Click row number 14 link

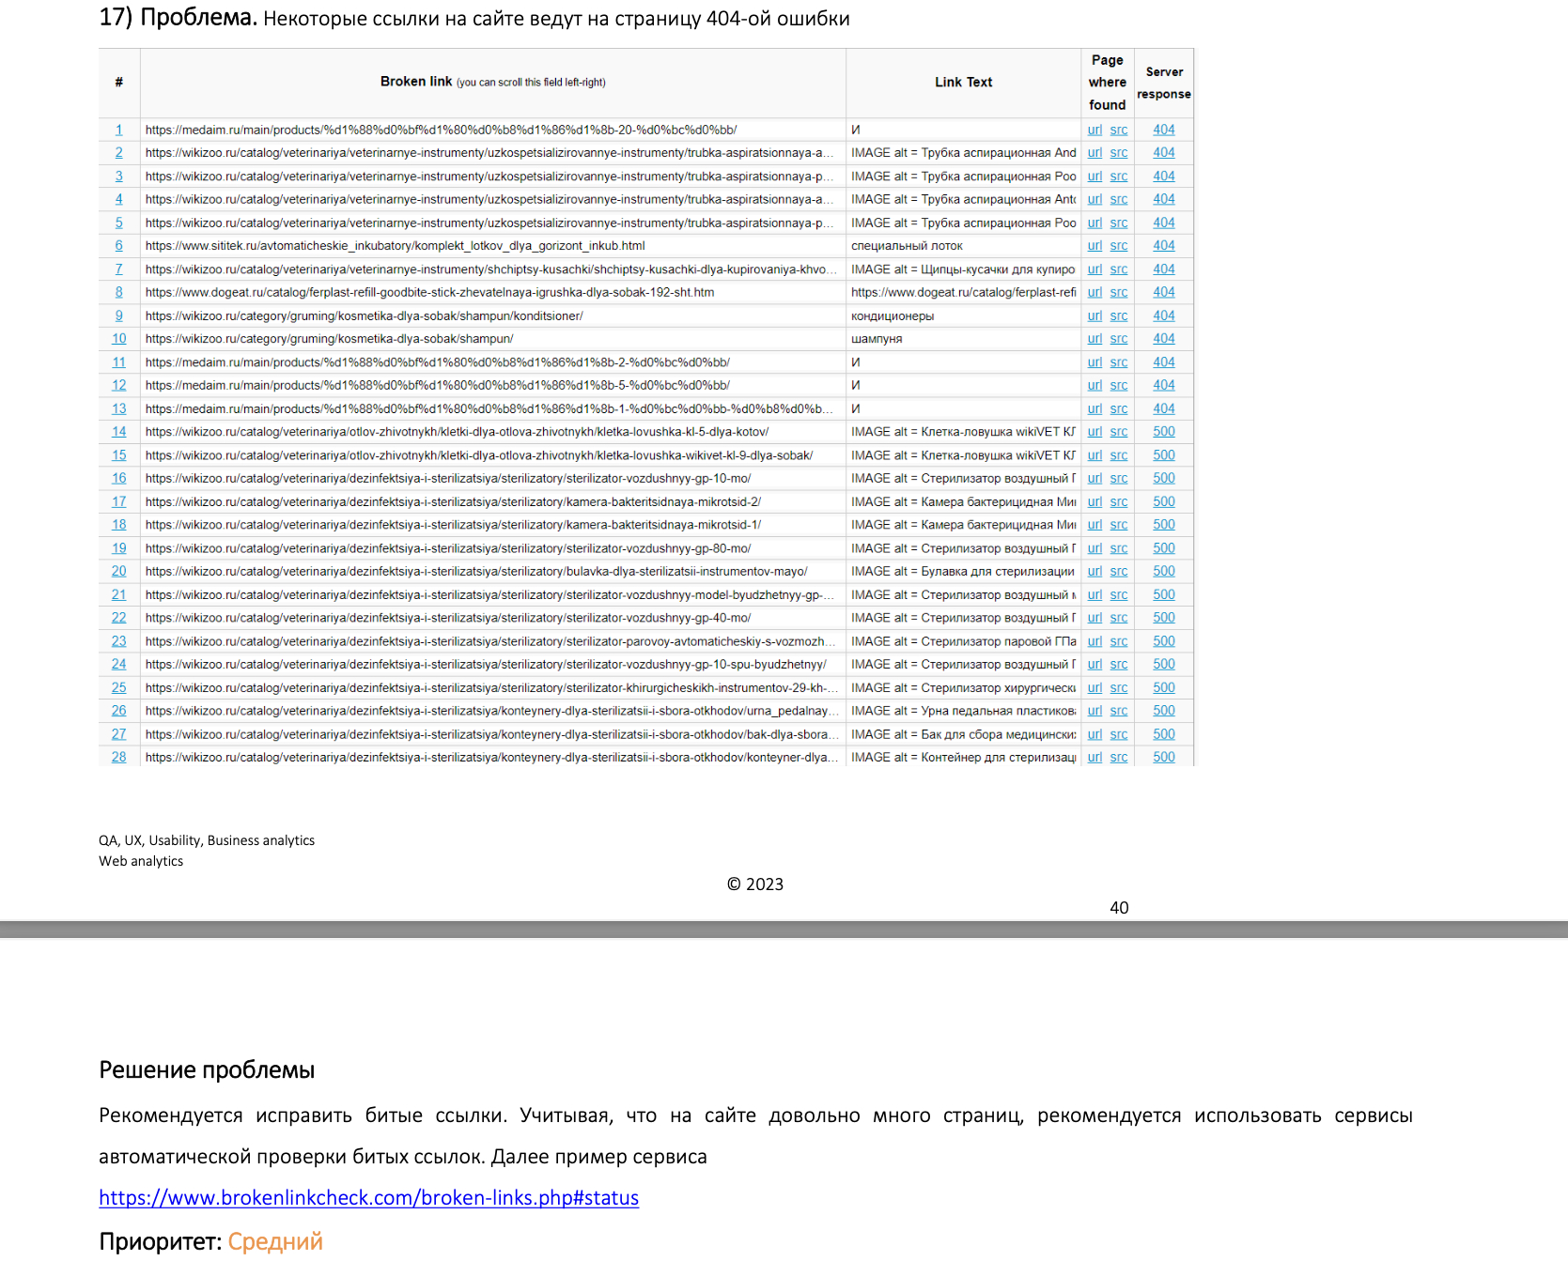[119, 432]
